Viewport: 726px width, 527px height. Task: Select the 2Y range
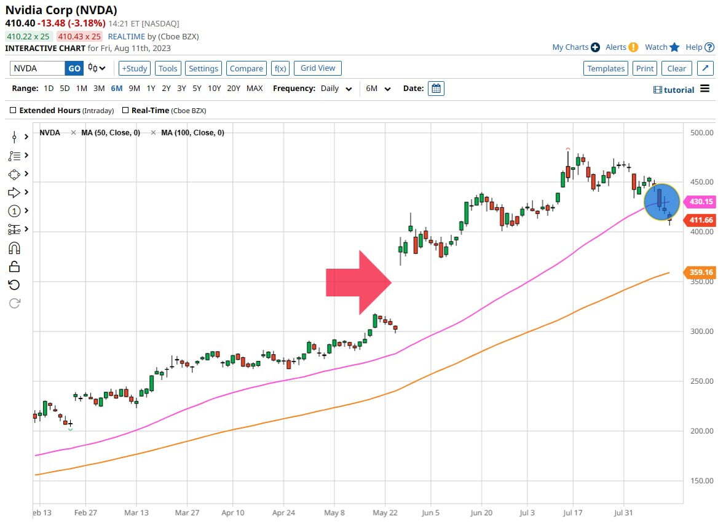click(166, 89)
